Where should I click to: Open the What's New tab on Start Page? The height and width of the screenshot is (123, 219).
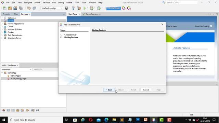tap(171, 27)
